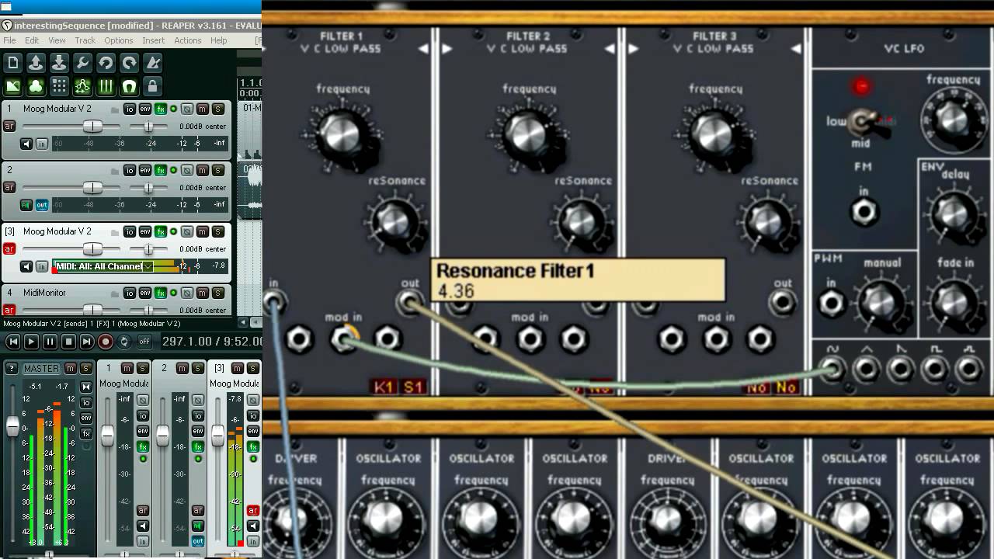Toggle record monitoring speaker on track 1
The image size is (994, 559).
pos(26,144)
